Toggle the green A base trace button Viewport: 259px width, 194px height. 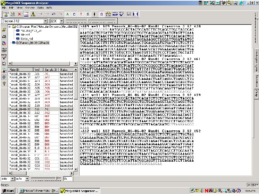[x=67, y=14]
